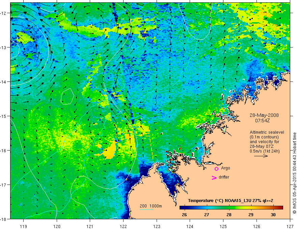Select the 'drifter' legend label

tap(224, 177)
